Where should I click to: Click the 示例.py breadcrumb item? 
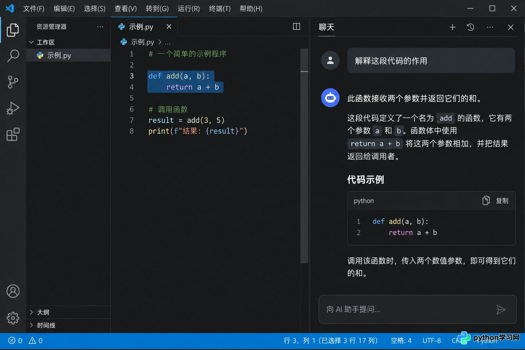click(137, 42)
